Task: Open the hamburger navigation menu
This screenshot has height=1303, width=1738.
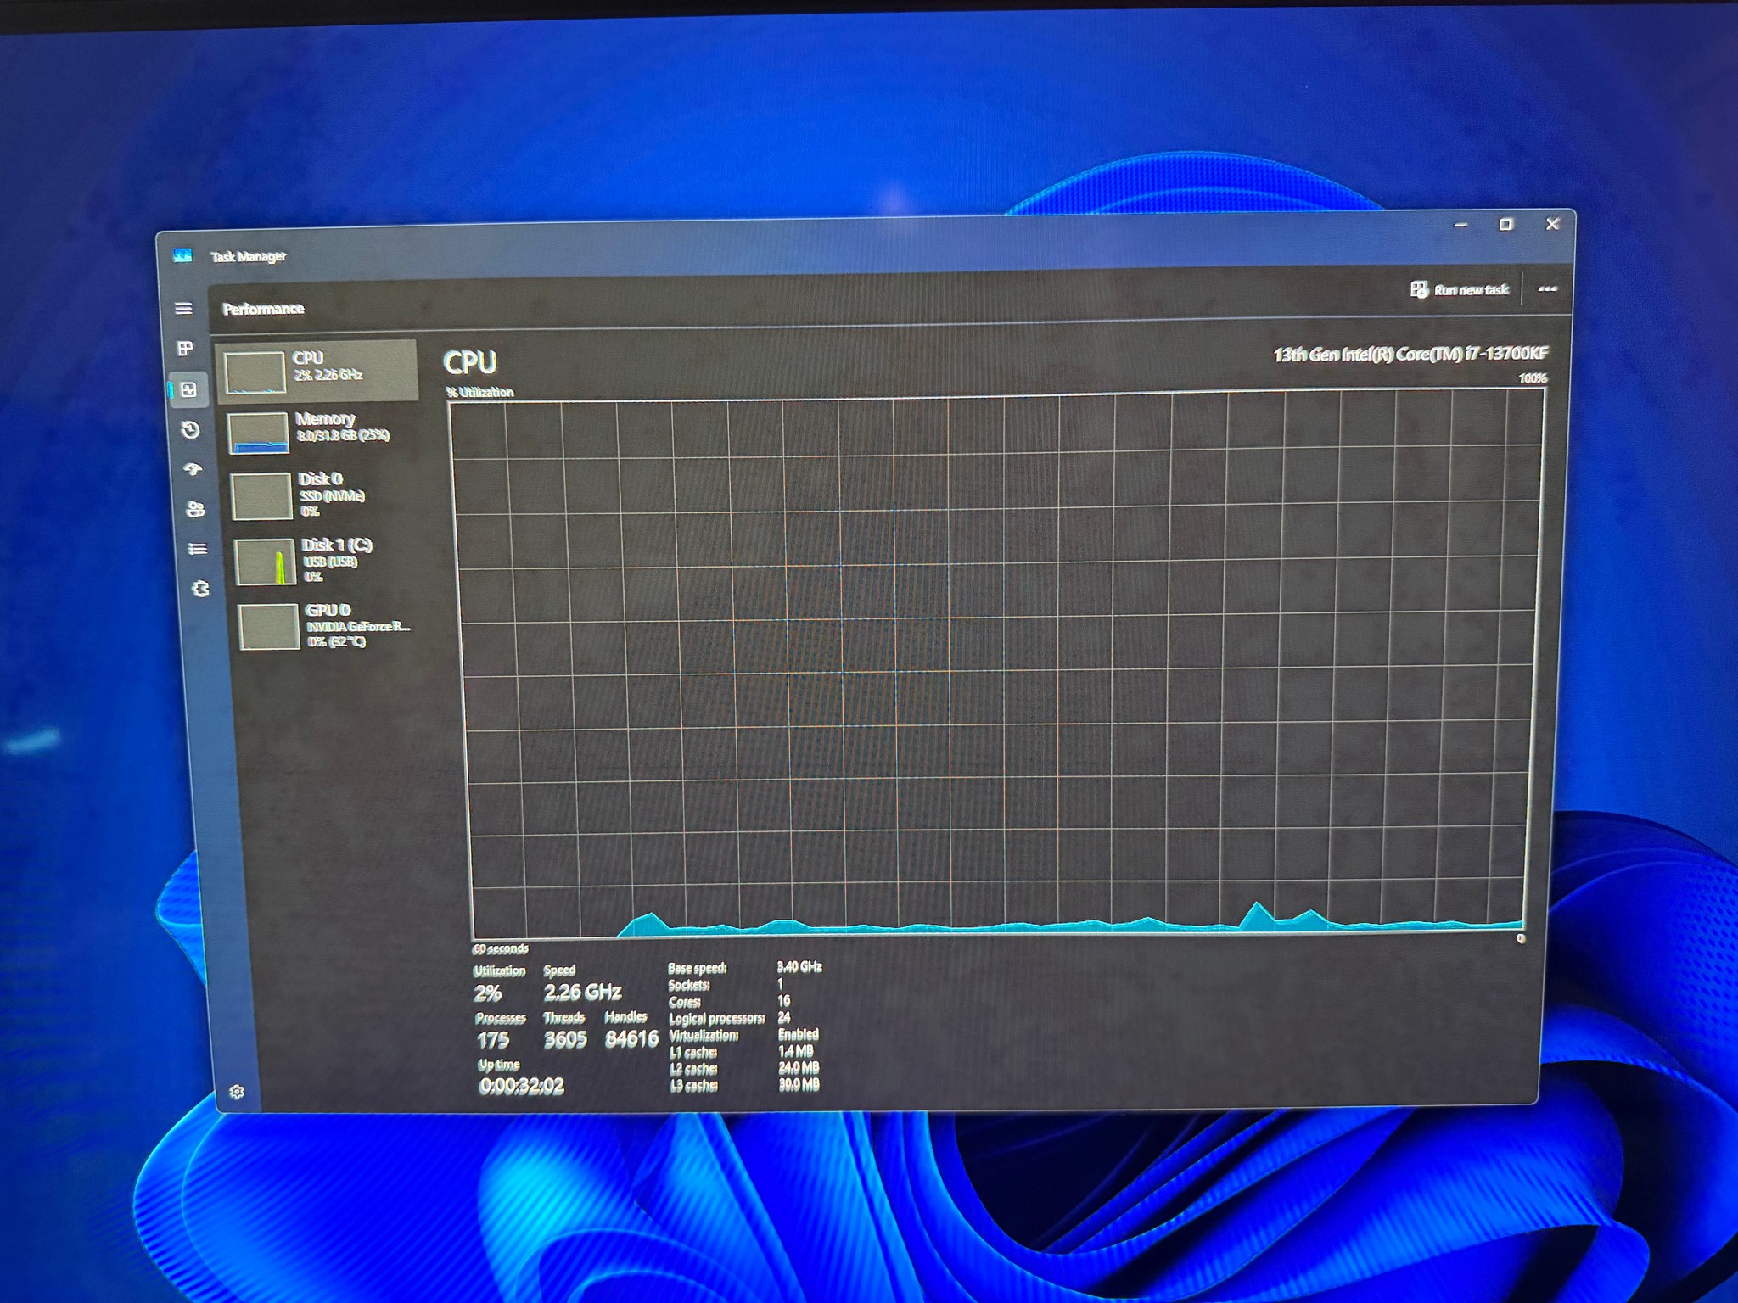Action: point(183,309)
